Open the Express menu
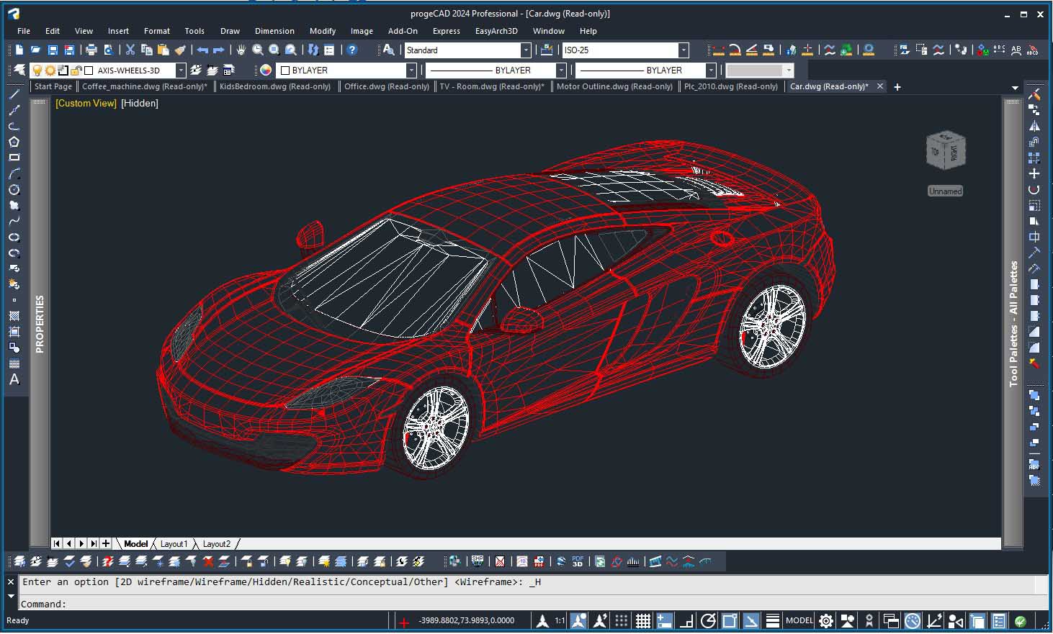The width and height of the screenshot is (1053, 634). 446,31
